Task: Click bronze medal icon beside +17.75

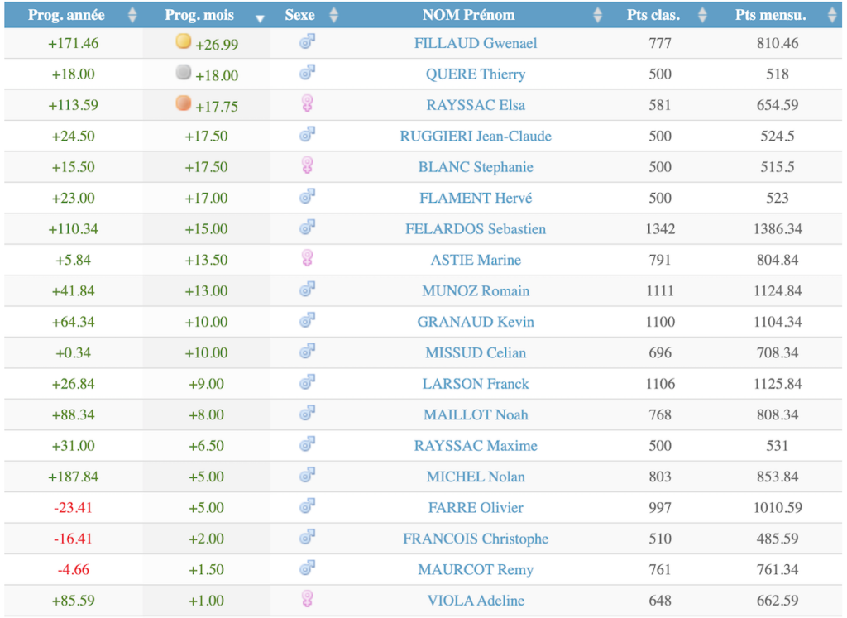Action: [184, 103]
